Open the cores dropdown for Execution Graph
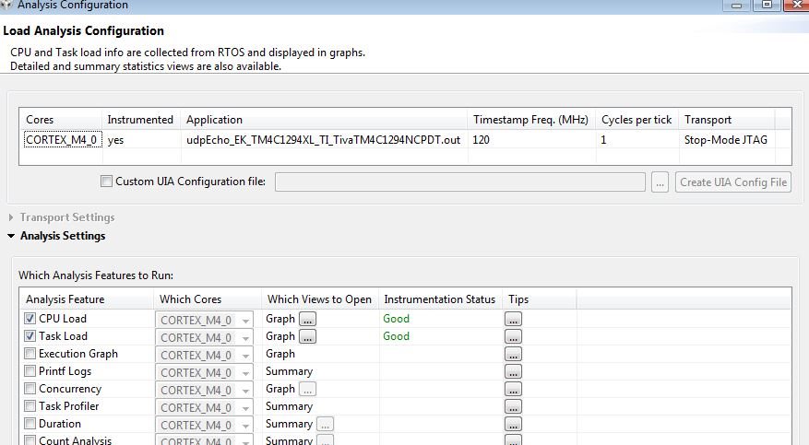 204,355
